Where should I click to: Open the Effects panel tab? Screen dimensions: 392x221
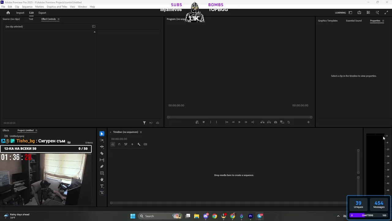[6, 130]
